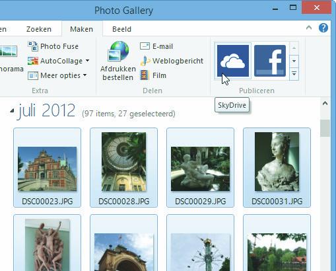
Task: Expand the AutoCollage dropdown arrow
Action: 88,61
